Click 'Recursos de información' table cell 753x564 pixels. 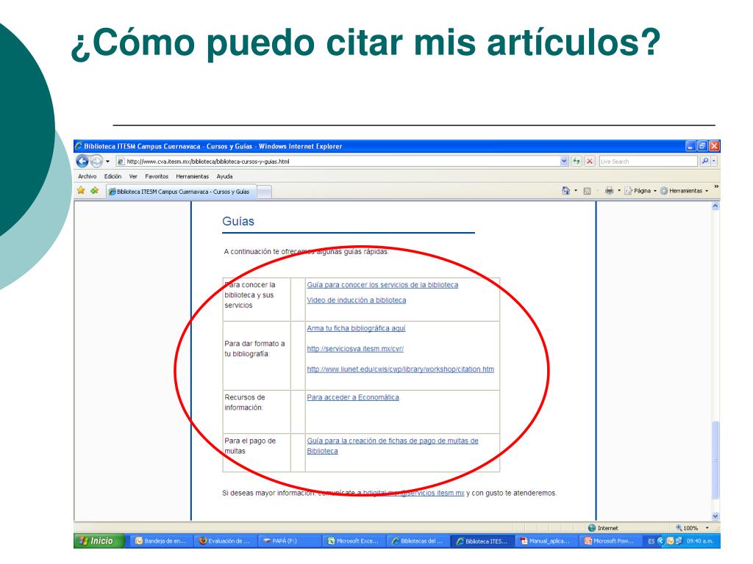pos(257,411)
